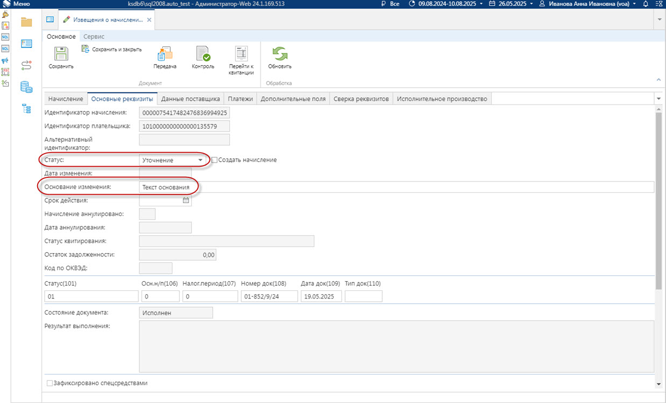Go to the Платежи tab
Viewport: 666px width, 403px height.
click(240, 99)
